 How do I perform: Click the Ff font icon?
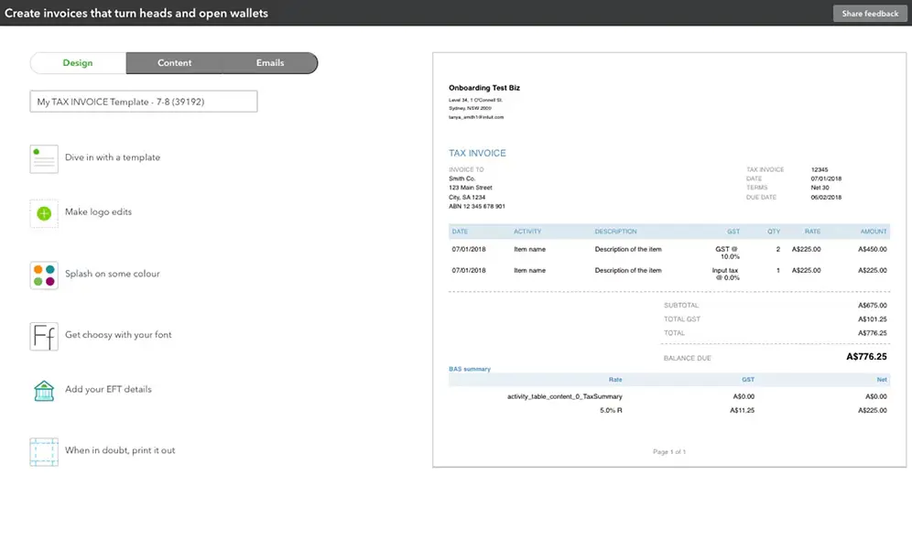point(44,337)
